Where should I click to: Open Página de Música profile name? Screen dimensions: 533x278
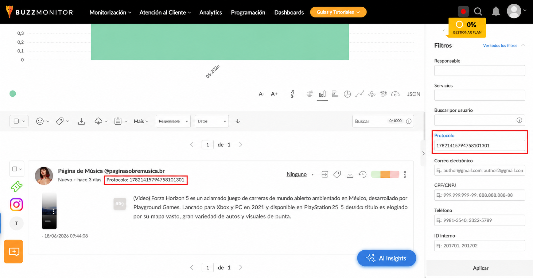click(111, 171)
